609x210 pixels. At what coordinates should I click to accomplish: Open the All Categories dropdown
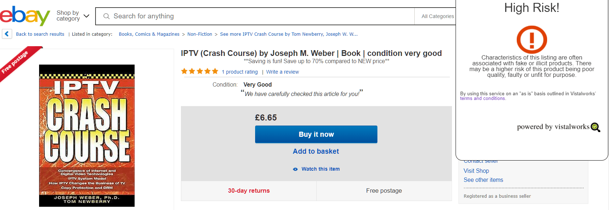coord(437,16)
